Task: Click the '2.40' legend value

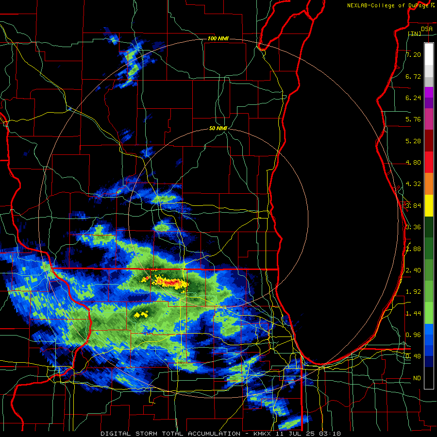Action: [x=413, y=270]
